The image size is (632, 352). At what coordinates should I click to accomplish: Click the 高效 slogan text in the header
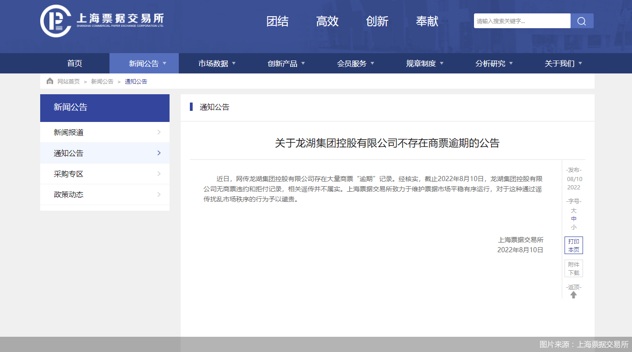tap(328, 21)
